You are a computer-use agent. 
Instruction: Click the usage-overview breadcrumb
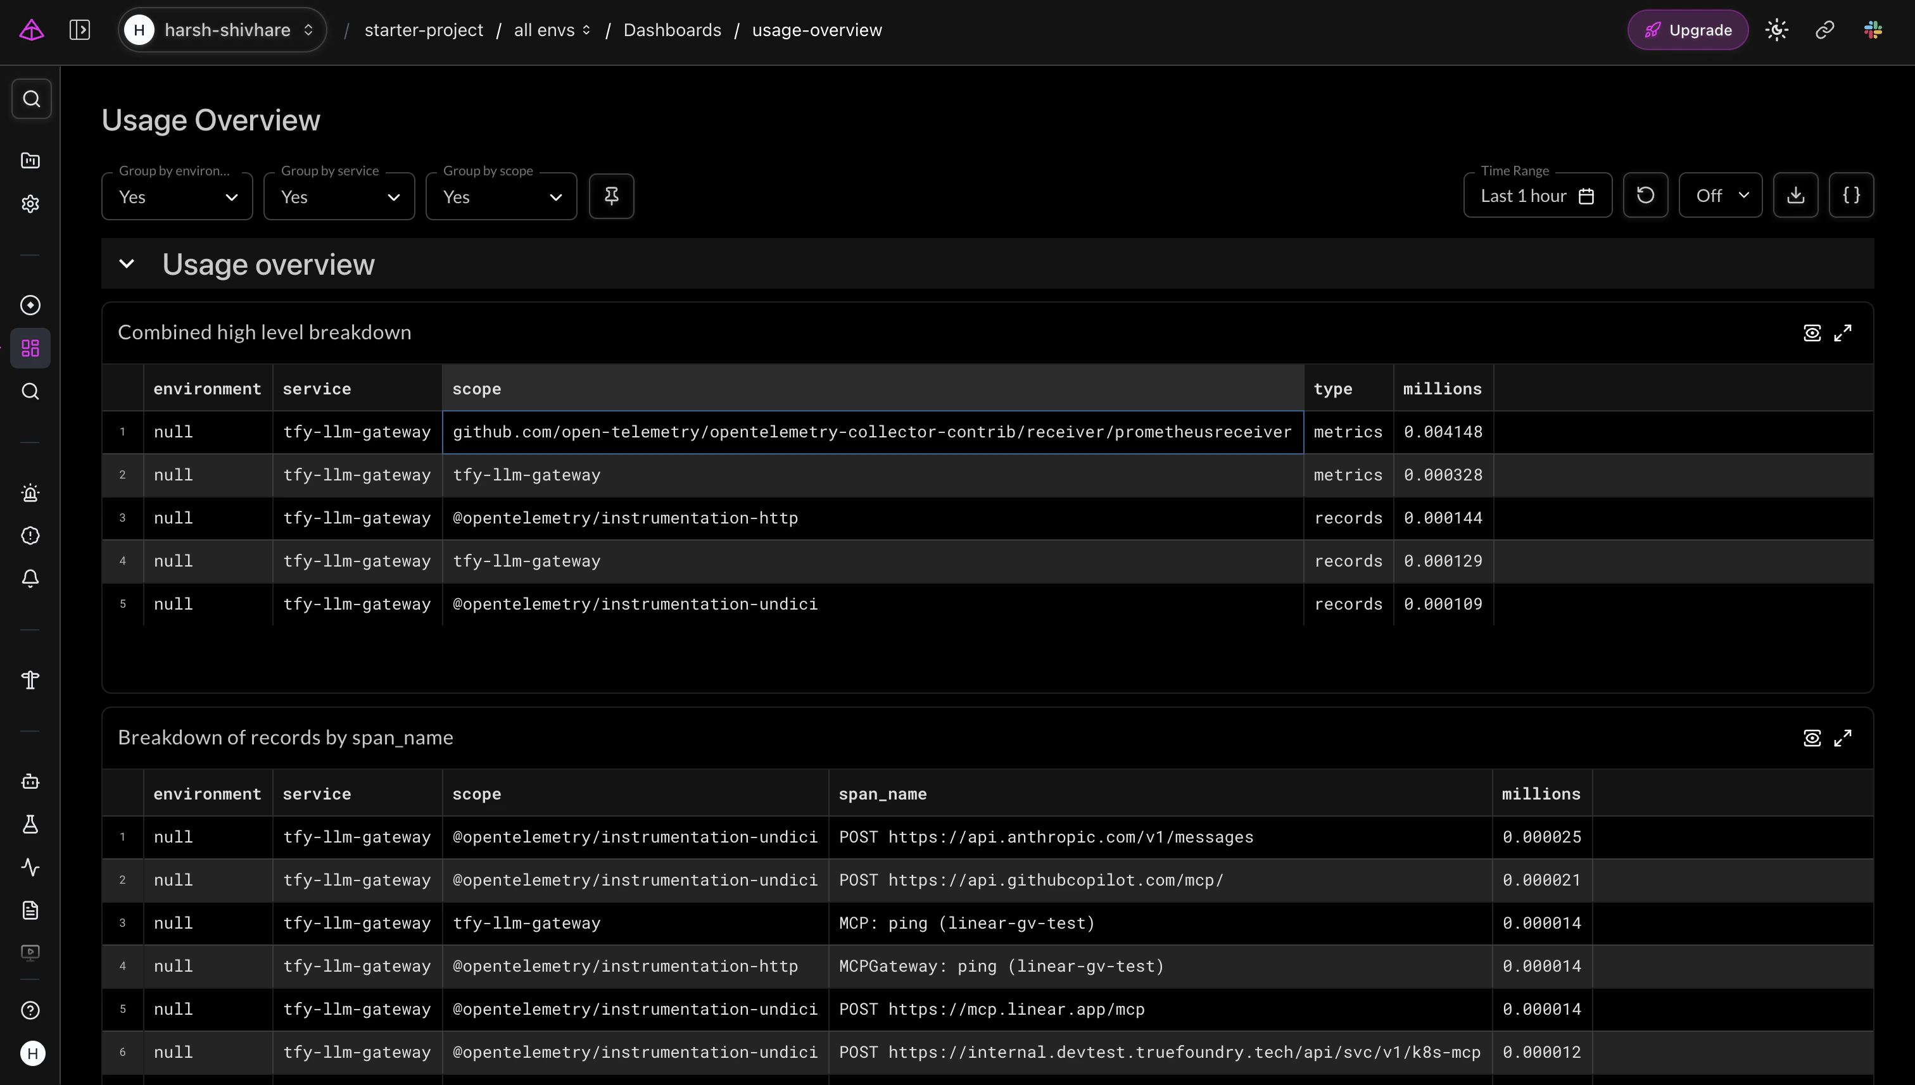pyautogui.click(x=817, y=30)
